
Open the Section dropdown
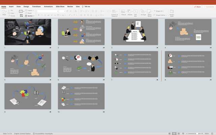coord(30,16)
